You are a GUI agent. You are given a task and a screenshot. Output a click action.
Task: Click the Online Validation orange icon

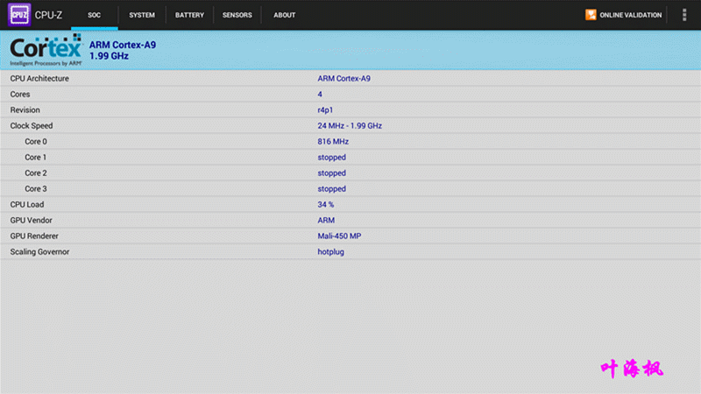(x=591, y=15)
